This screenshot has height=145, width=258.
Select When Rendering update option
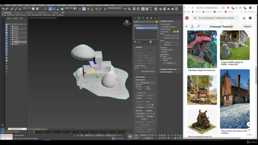click(x=161, y=58)
